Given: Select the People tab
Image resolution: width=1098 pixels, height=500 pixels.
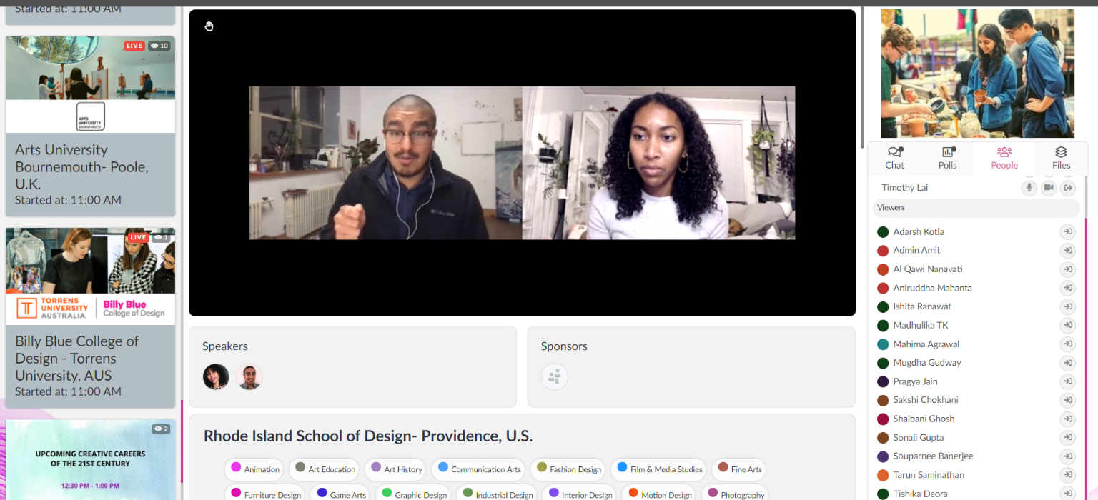Looking at the screenshot, I should 1004,158.
